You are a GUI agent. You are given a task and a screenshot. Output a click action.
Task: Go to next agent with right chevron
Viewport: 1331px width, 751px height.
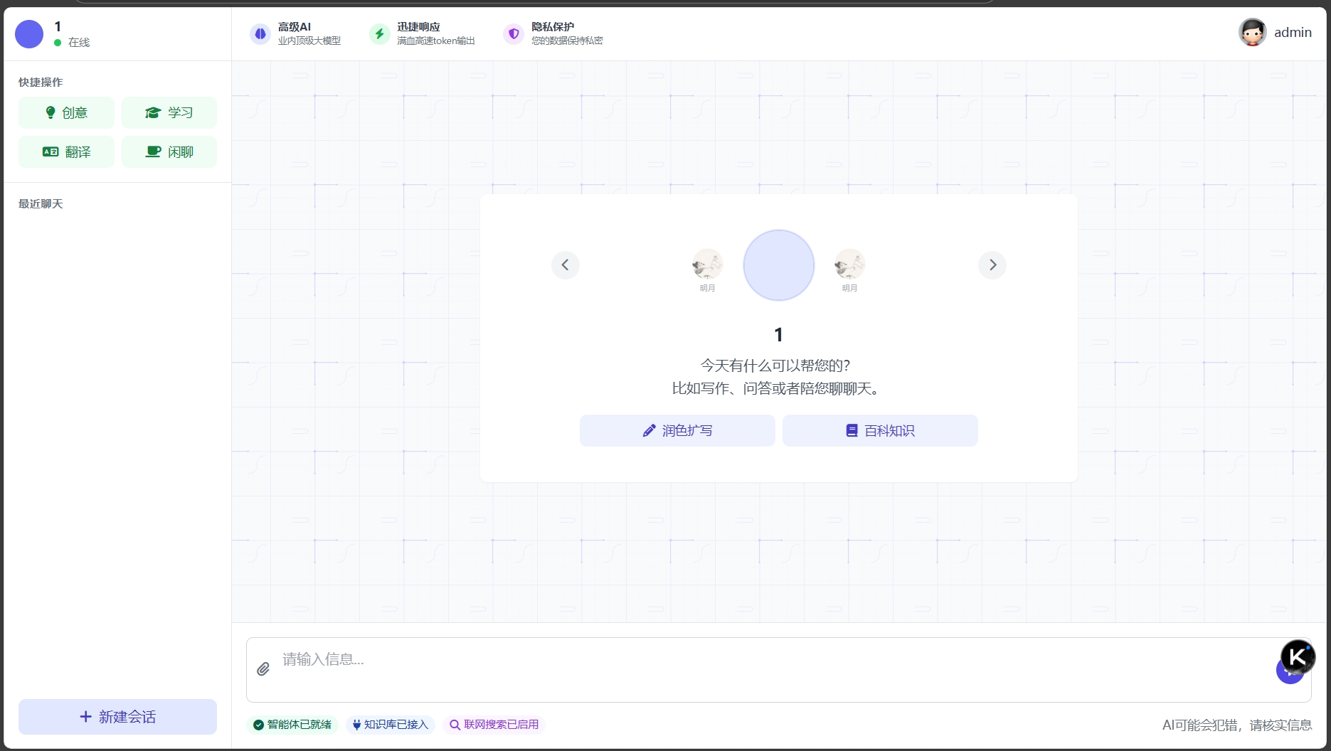tap(992, 265)
